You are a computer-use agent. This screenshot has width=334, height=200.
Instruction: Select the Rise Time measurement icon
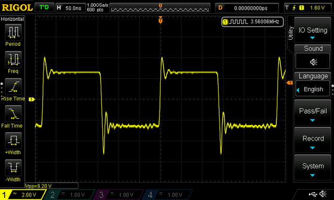coord(13,86)
